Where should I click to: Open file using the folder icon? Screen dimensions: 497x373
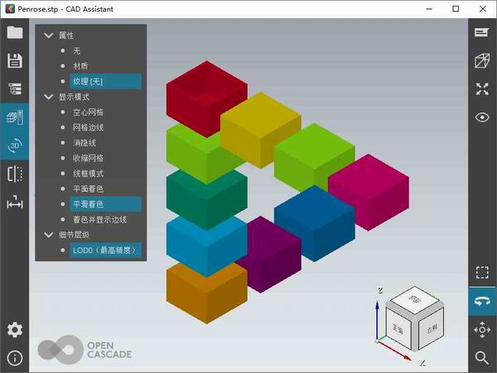[x=15, y=32]
